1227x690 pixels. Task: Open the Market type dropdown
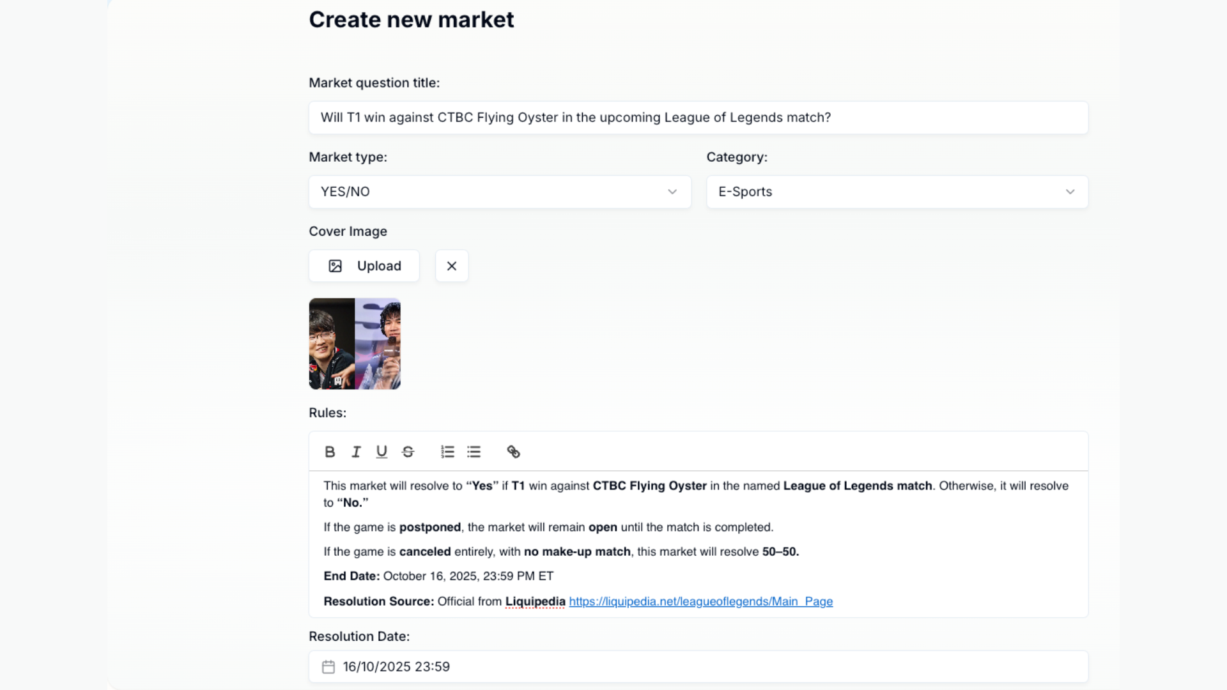[x=499, y=192]
